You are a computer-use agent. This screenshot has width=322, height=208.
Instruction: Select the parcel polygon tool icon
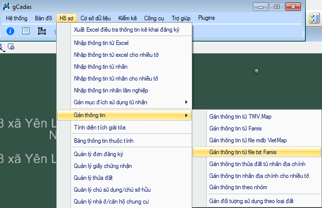tap(41, 31)
